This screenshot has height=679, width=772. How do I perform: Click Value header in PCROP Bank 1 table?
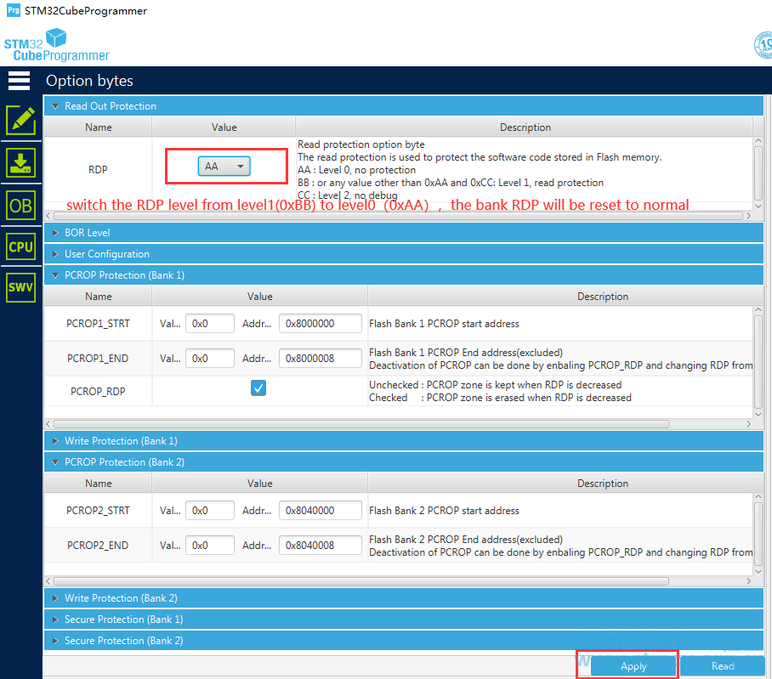[x=259, y=297]
